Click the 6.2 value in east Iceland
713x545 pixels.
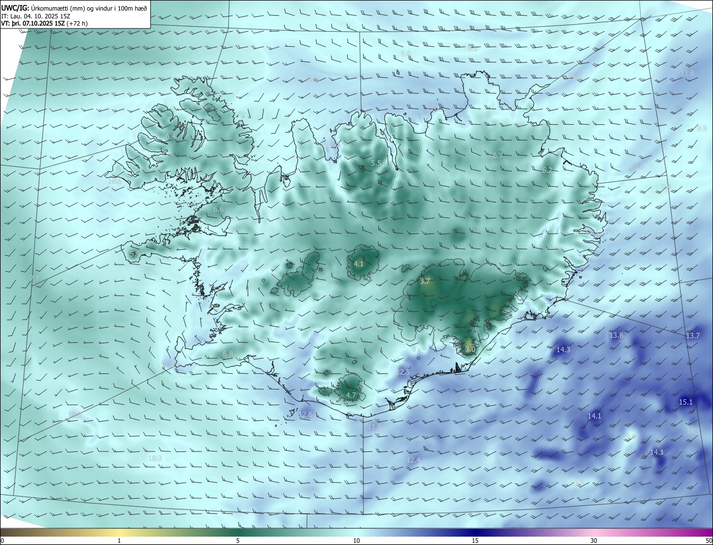pos(547,171)
